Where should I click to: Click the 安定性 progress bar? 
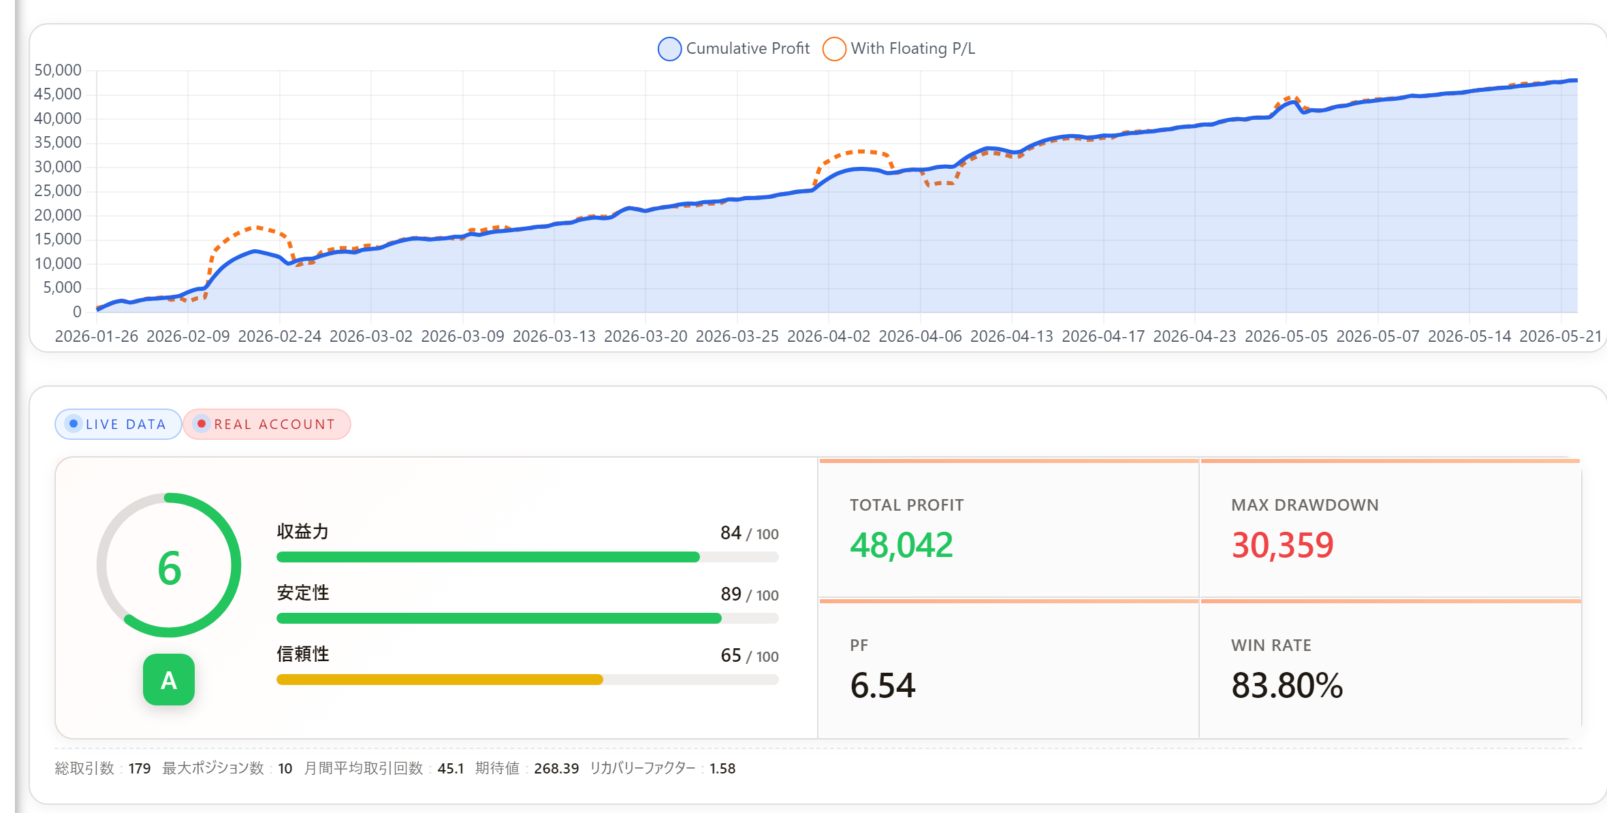click(527, 618)
